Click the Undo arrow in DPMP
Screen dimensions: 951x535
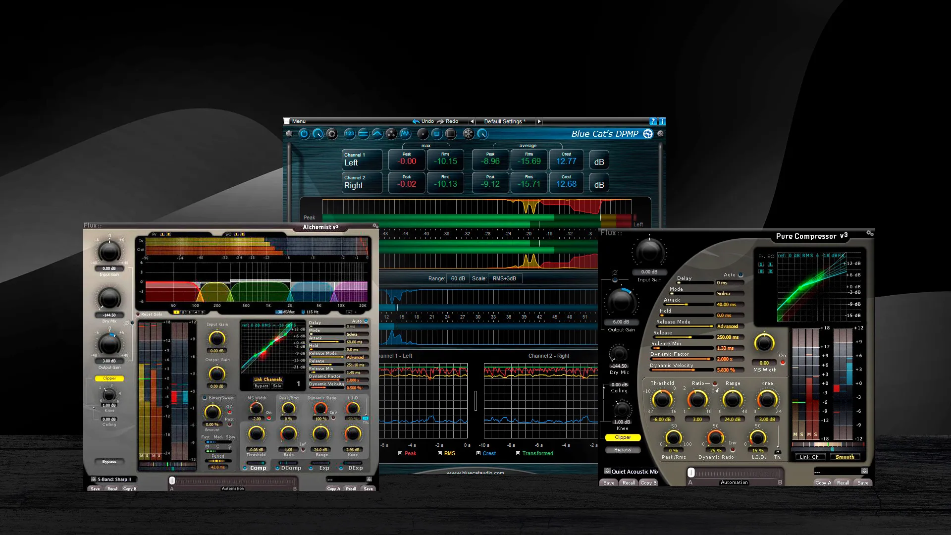[416, 121]
